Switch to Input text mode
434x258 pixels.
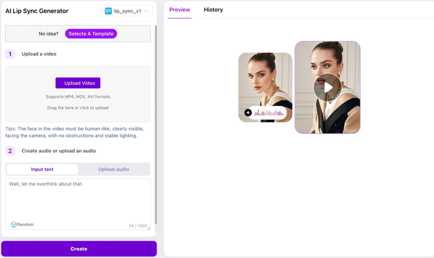[42, 169]
